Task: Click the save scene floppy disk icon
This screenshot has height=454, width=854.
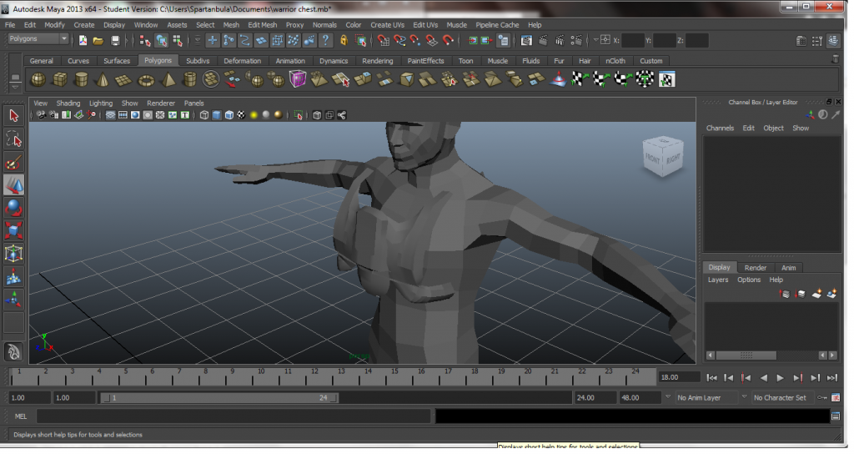Action: coord(114,40)
